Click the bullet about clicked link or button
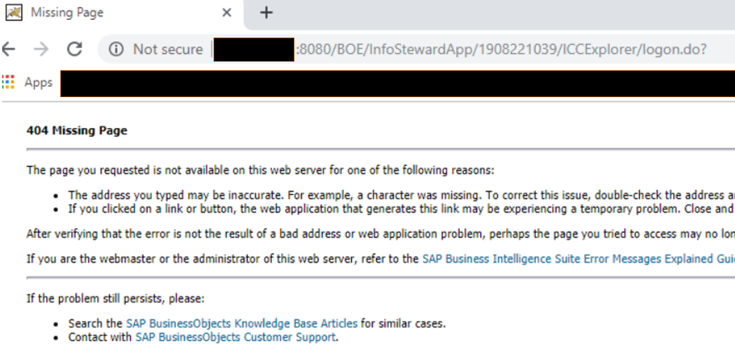This screenshot has width=735, height=351. pyautogui.click(x=402, y=209)
